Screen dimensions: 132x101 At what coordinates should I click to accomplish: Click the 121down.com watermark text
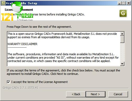coord(25,20)
